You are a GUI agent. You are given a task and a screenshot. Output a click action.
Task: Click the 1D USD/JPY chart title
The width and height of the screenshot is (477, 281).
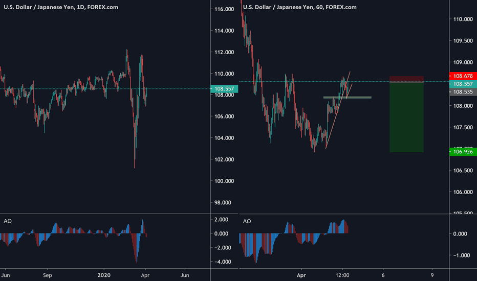coord(61,7)
